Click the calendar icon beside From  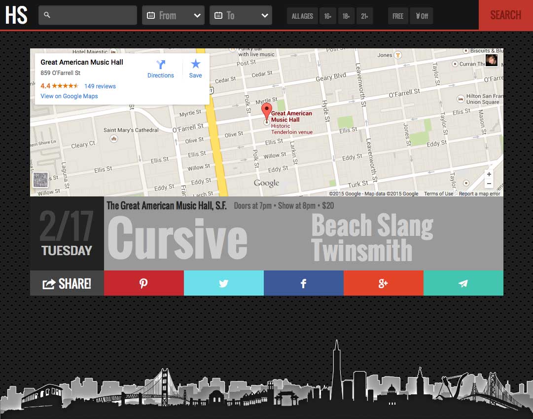coord(150,15)
